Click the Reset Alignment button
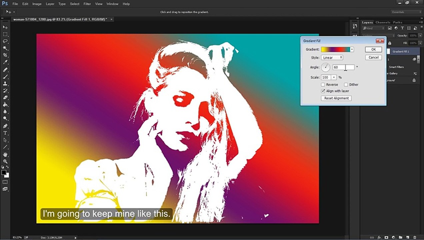 click(x=336, y=98)
